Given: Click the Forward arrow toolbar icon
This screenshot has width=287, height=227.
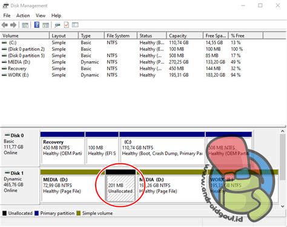Looking at the screenshot, I should click(x=13, y=25).
